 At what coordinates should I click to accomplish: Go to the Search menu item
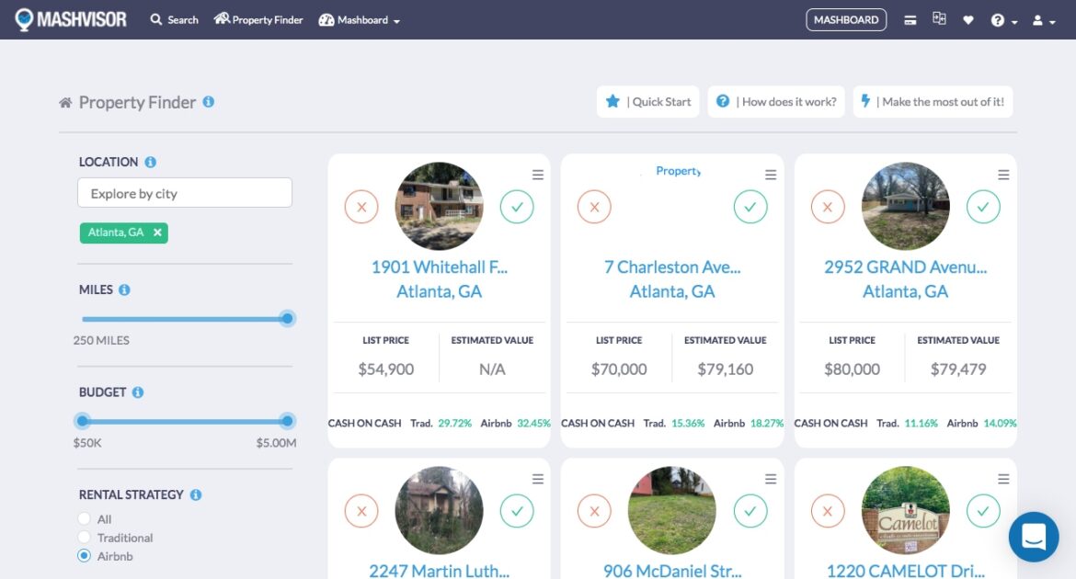coord(174,19)
